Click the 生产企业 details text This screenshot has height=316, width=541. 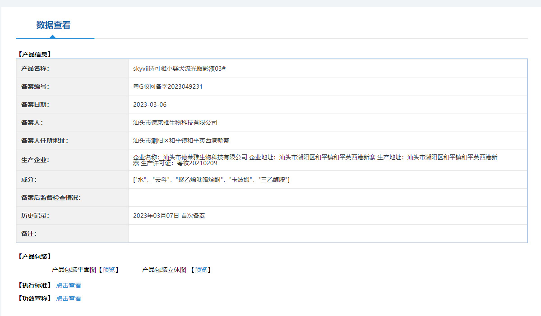click(315, 160)
